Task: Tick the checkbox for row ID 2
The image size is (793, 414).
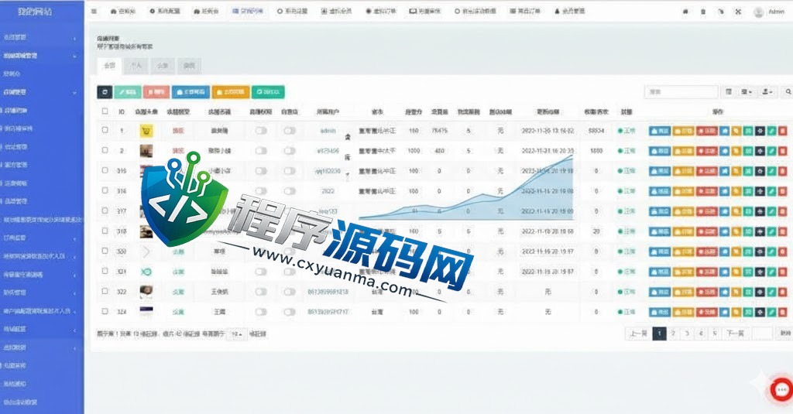Action: pos(105,150)
